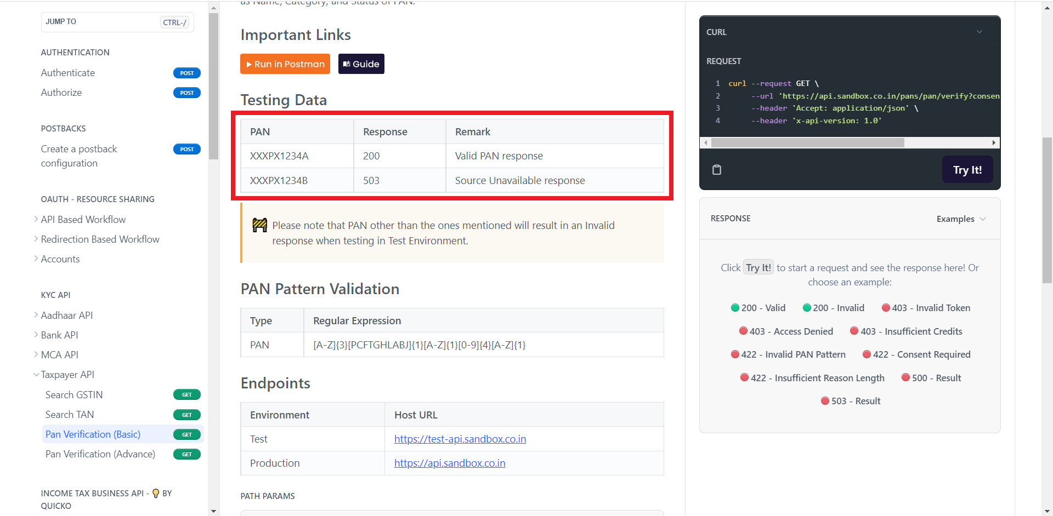Select the 503 - Result example
Viewport: 1053px width, 516px height.
coord(851,401)
